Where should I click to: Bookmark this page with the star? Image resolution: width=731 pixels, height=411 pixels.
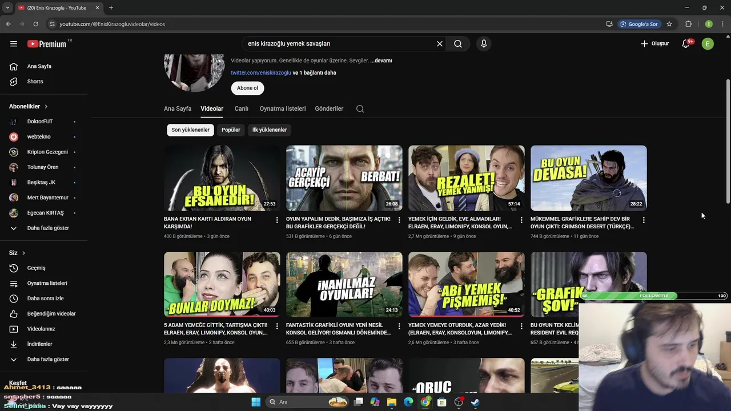click(x=669, y=24)
